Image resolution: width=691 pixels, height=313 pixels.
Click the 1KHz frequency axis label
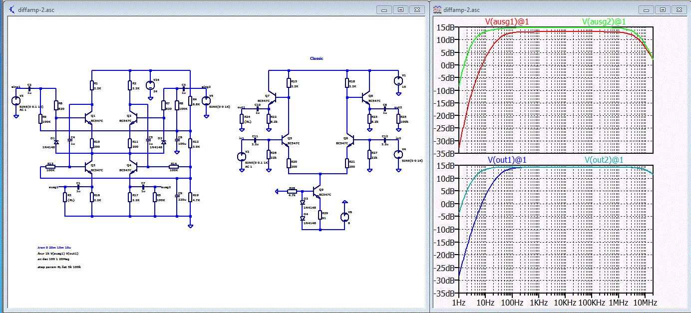tap(539, 303)
